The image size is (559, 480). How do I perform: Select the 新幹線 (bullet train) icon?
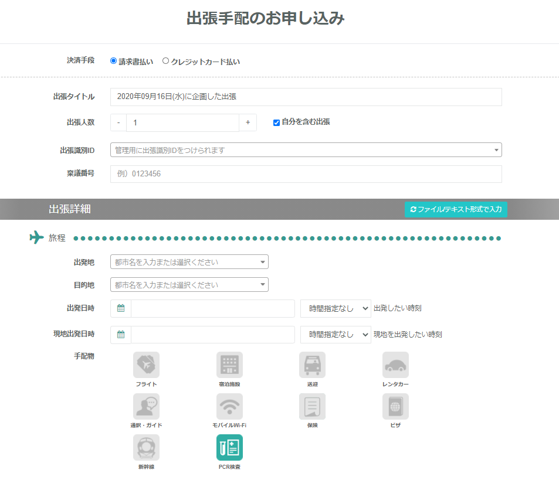(146, 447)
